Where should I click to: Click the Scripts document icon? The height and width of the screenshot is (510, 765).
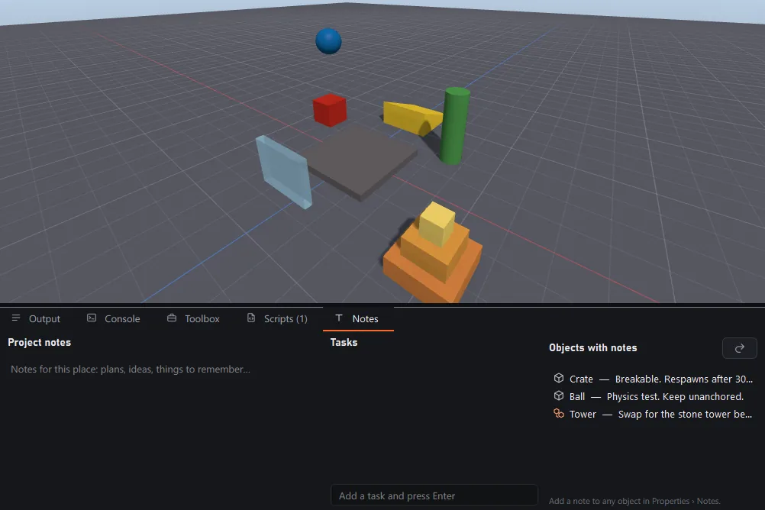pyautogui.click(x=251, y=318)
